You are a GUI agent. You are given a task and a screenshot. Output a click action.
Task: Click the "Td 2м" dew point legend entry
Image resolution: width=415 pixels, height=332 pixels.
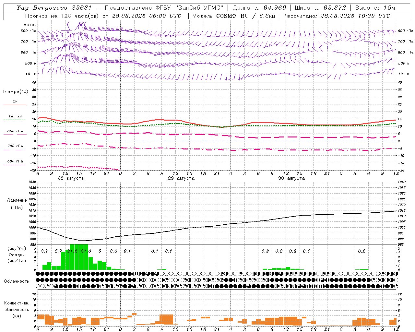(x=15, y=116)
